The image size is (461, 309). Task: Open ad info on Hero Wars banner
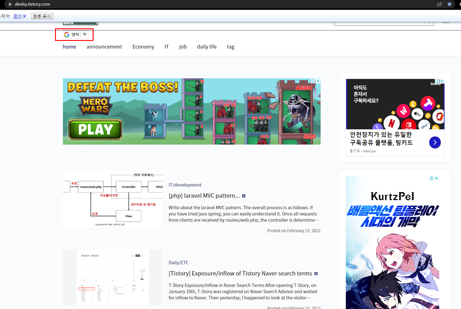tap(313, 81)
